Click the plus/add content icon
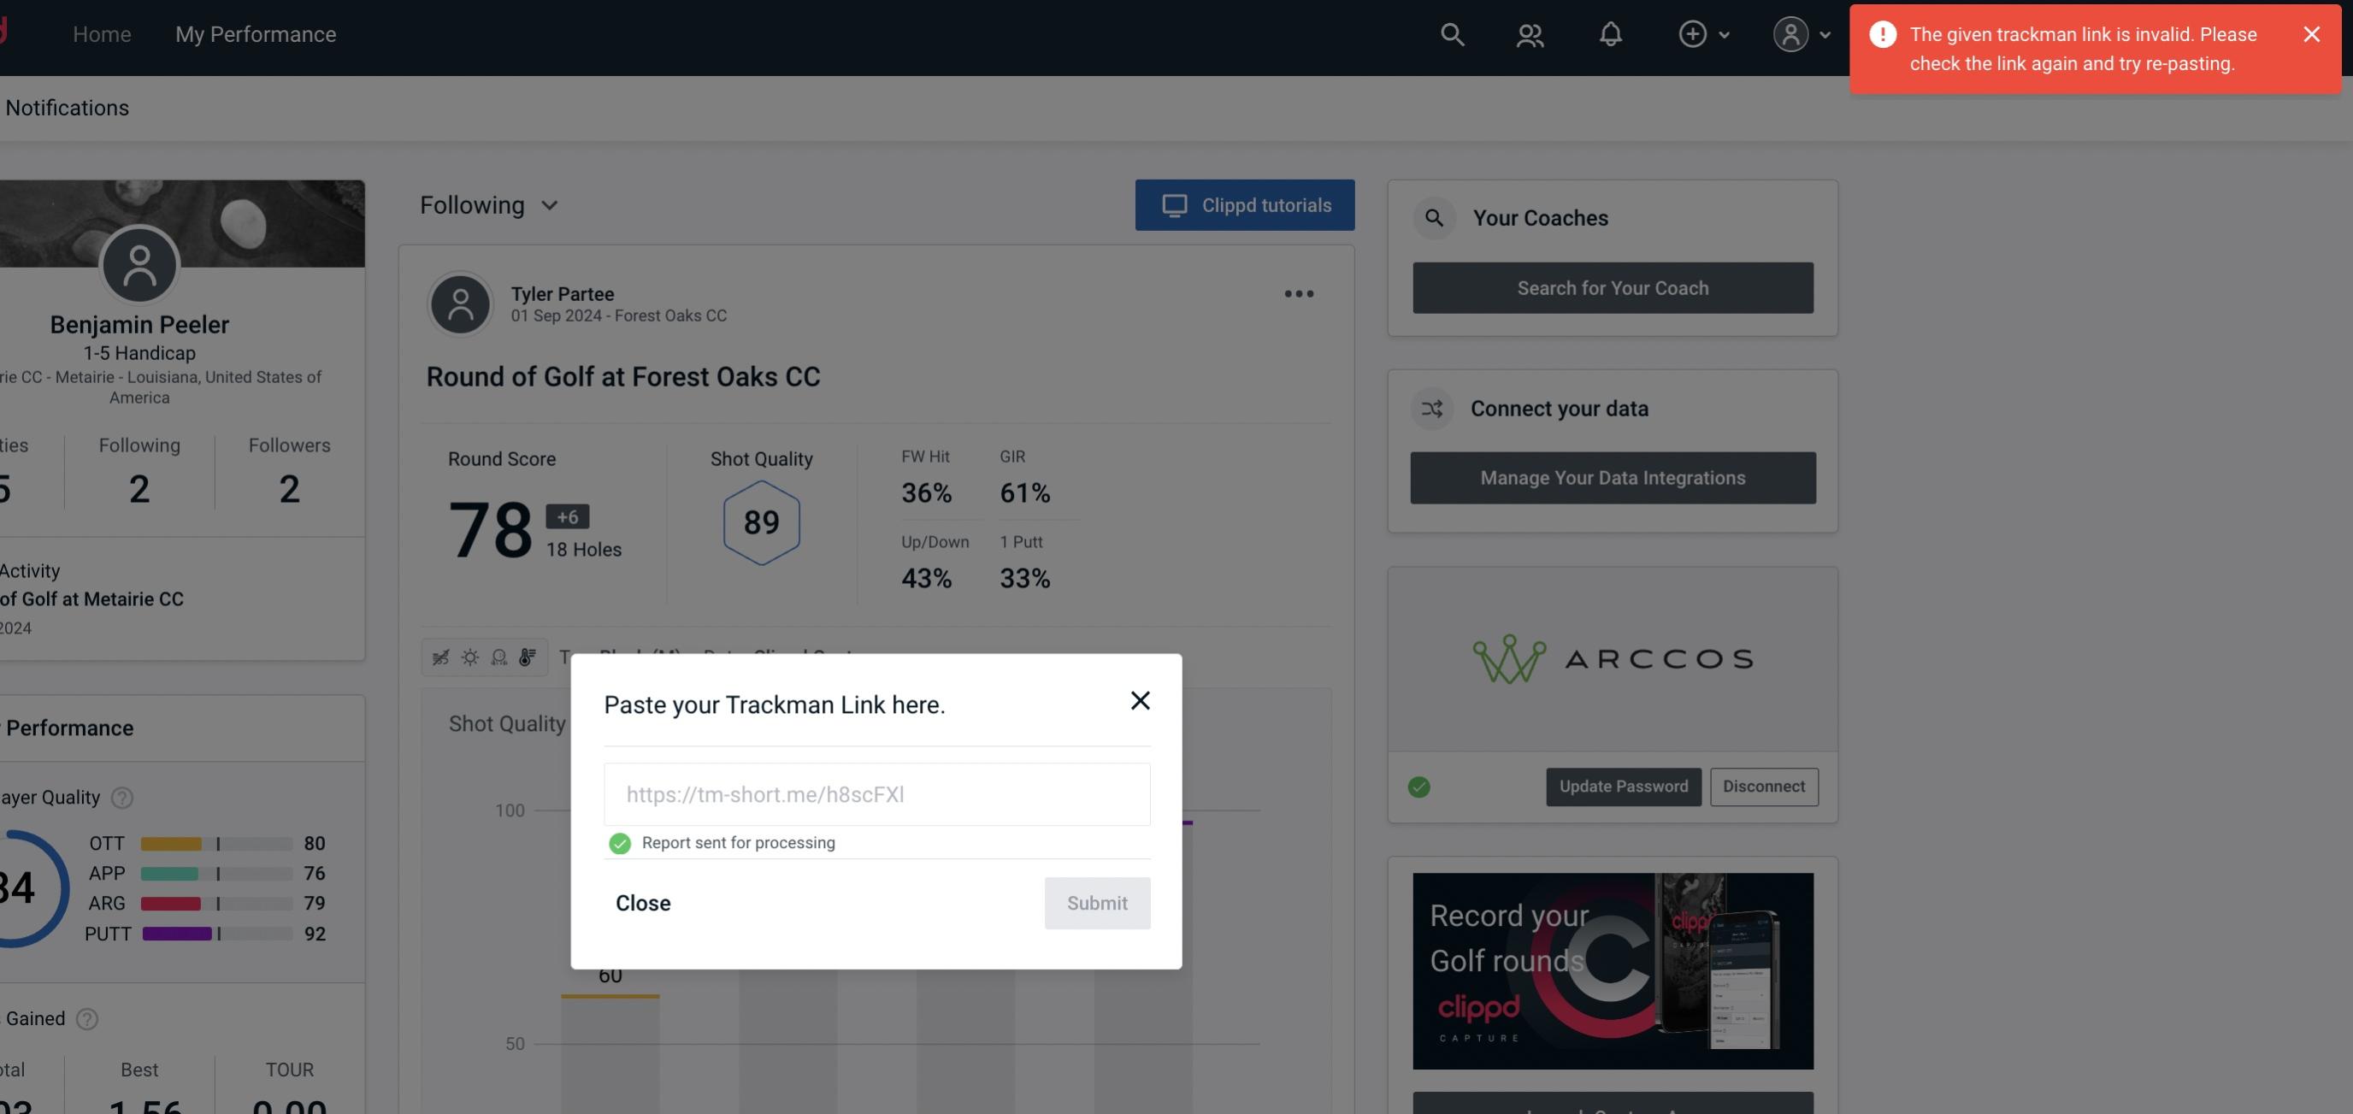 pyautogui.click(x=1693, y=33)
